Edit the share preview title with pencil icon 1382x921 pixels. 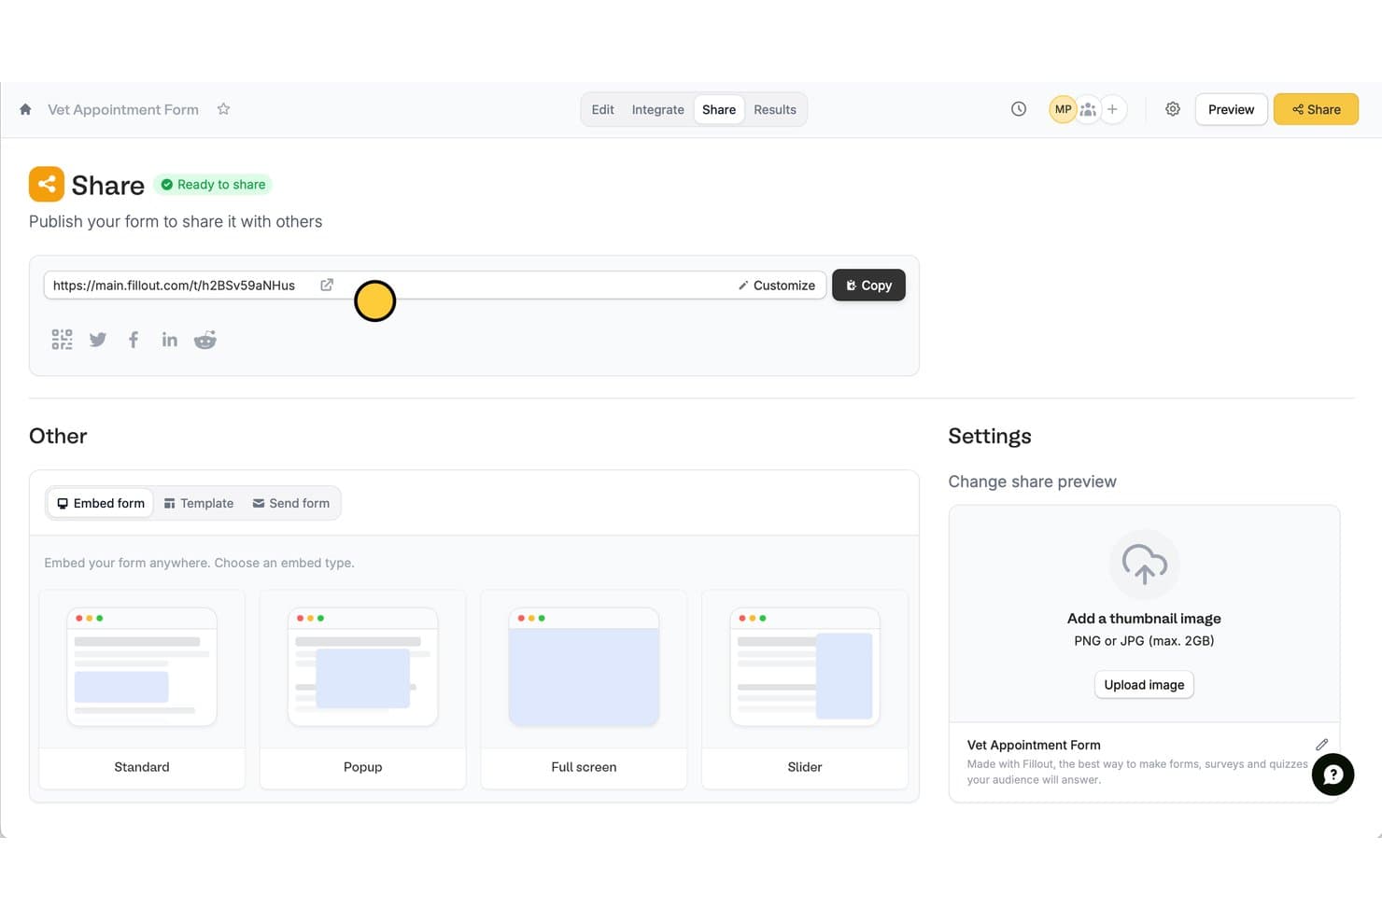[x=1321, y=745]
